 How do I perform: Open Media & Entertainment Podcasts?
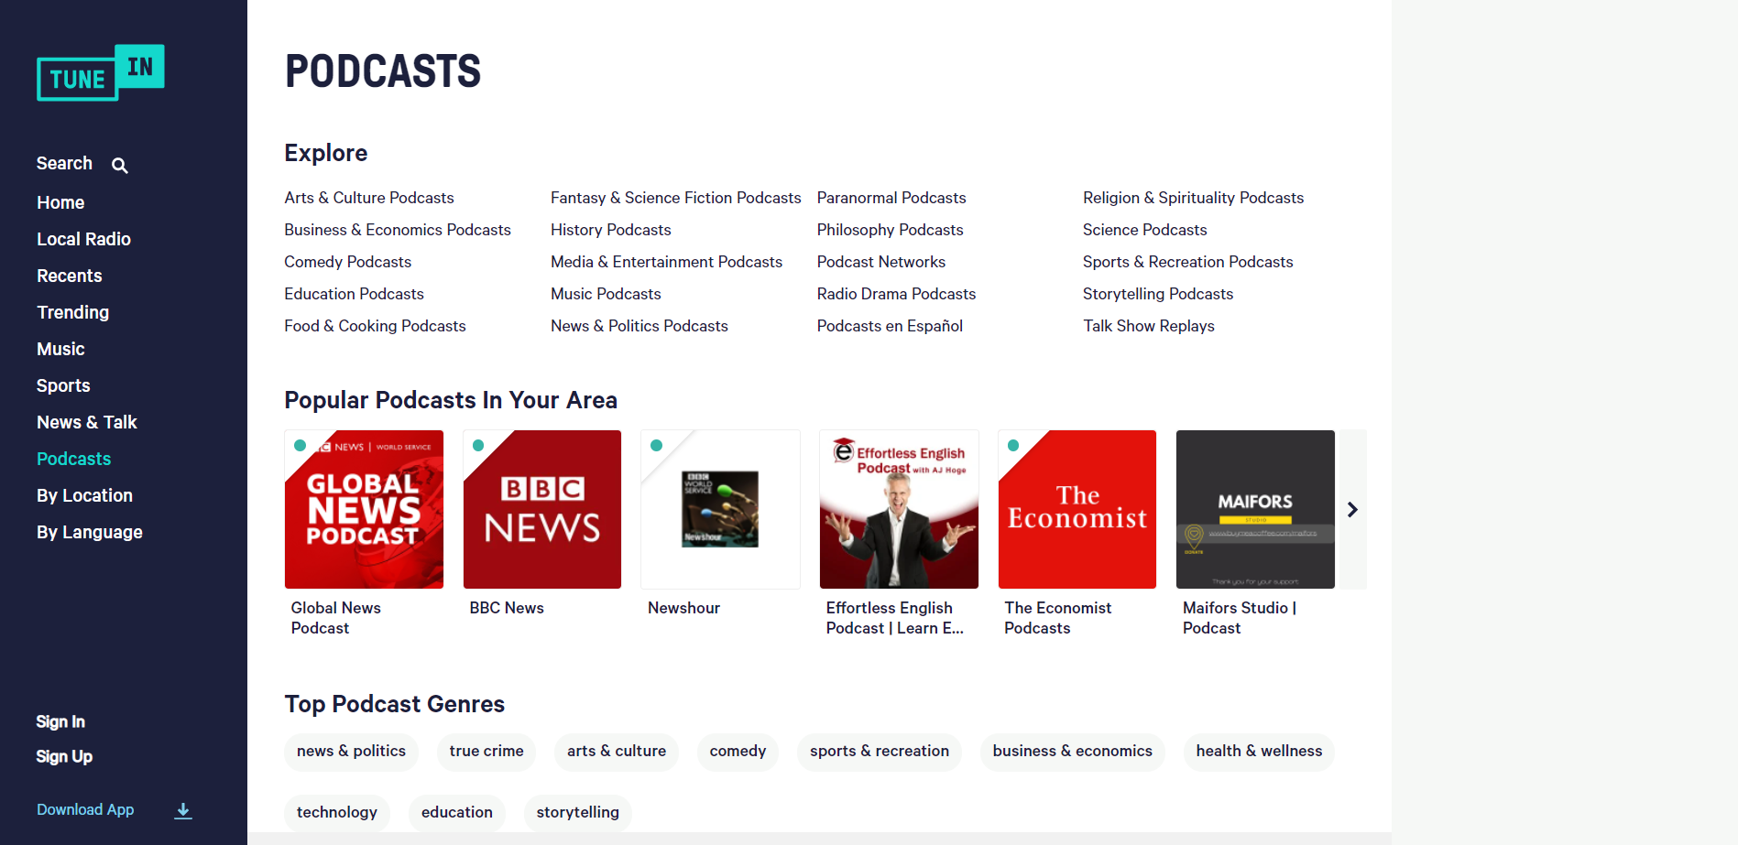(666, 262)
